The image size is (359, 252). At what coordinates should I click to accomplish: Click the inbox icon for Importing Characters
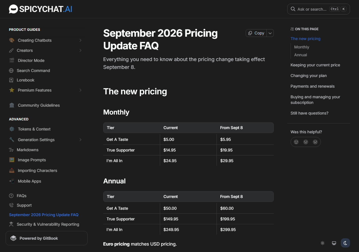point(11,171)
